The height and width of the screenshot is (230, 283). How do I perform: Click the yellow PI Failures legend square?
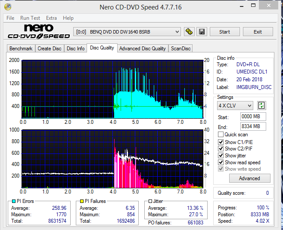pyautogui.click(x=81, y=201)
